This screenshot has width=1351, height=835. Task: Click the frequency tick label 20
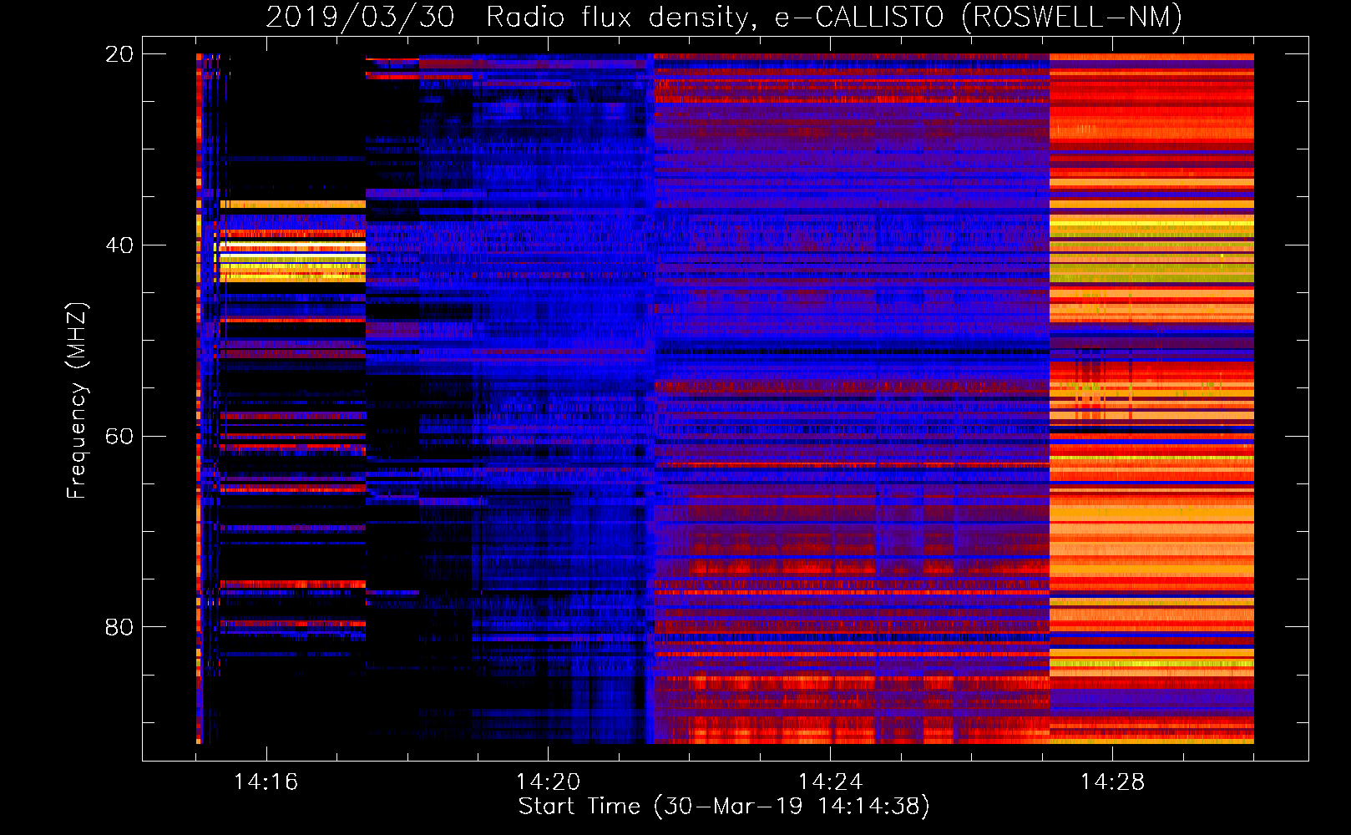pyautogui.click(x=119, y=54)
